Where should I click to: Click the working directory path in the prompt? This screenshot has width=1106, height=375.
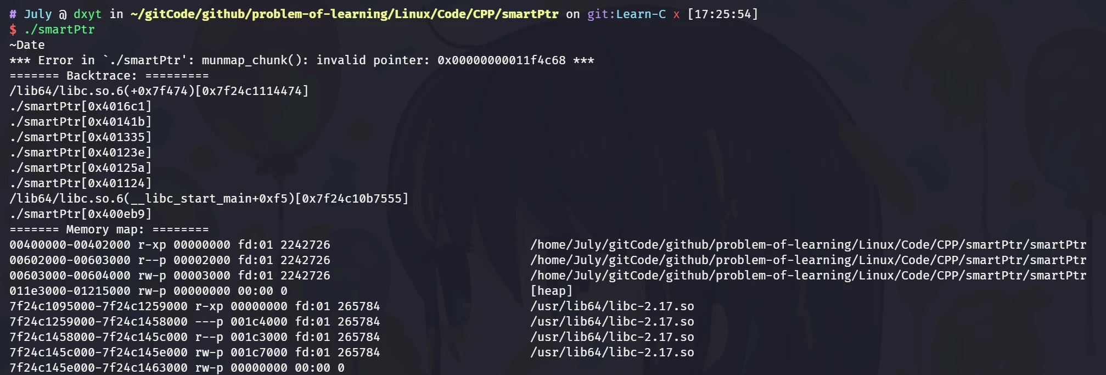click(344, 14)
